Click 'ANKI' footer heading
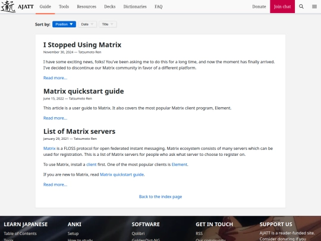The height and width of the screenshot is (241, 321). pos(74,224)
